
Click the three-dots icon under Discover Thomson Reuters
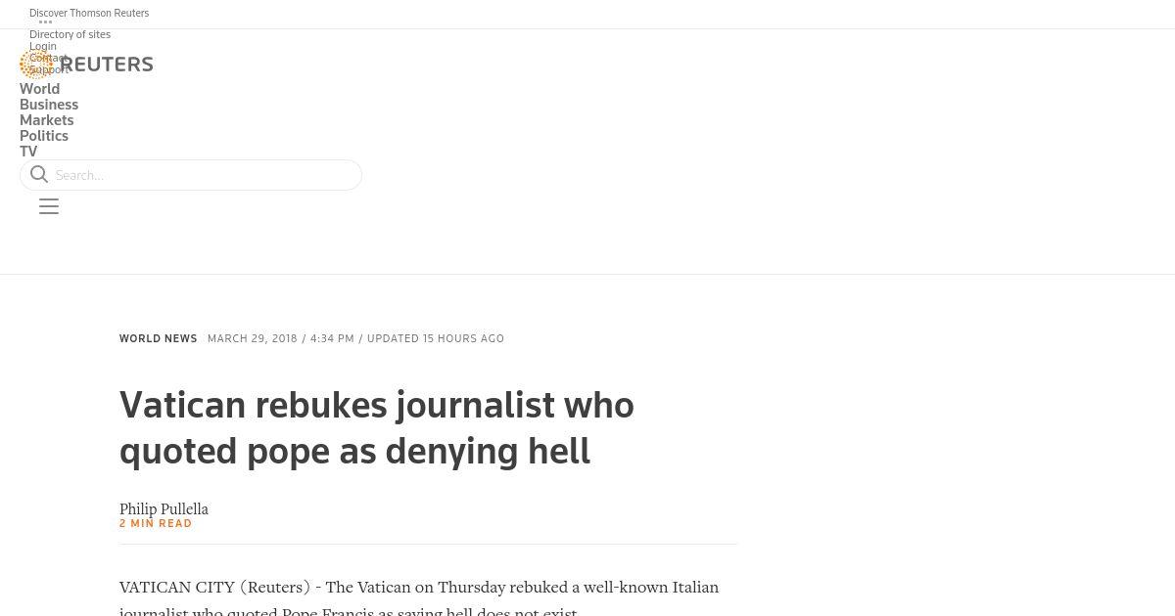pyautogui.click(x=45, y=22)
